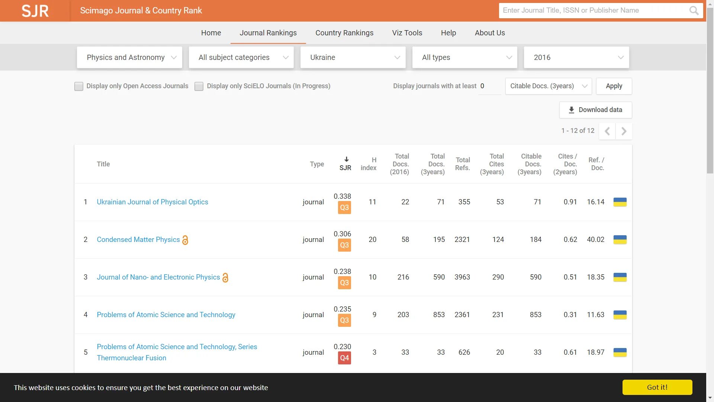Image resolution: width=714 pixels, height=402 pixels.
Task: Open Condensed Matter Physics journal link
Action: tap(138, 240)
